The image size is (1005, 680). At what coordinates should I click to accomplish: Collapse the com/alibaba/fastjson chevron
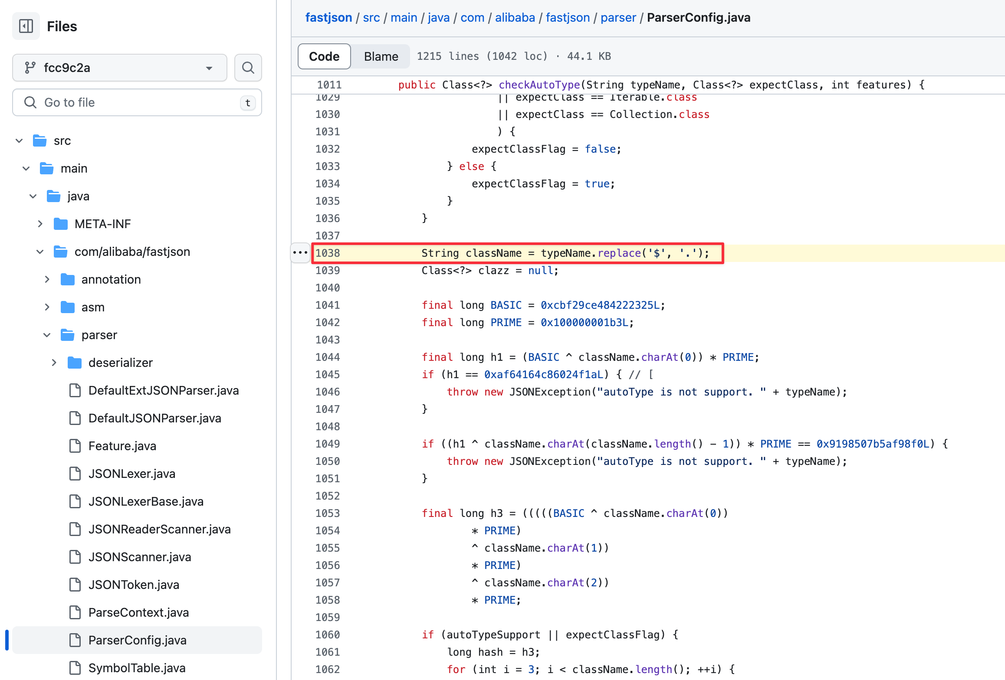[40, 252]
